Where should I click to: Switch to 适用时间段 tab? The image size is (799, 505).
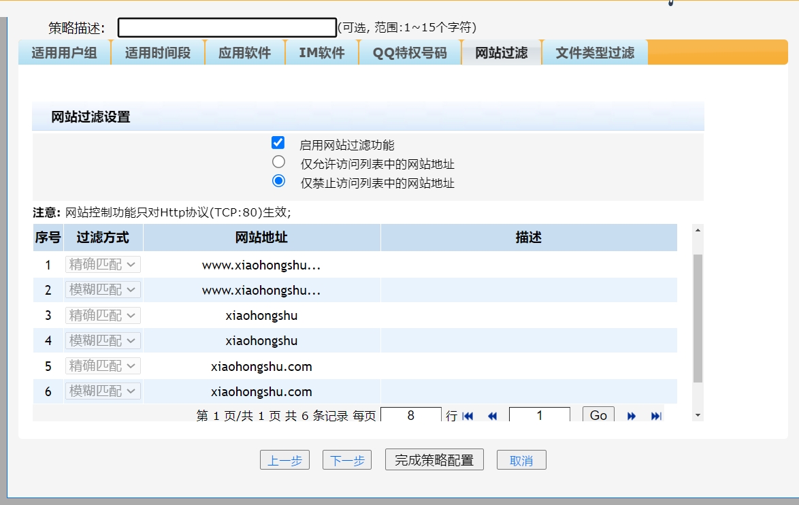point(158,52)
